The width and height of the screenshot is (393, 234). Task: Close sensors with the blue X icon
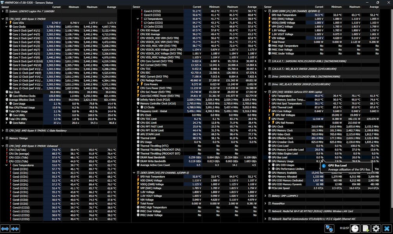(387, 229)
